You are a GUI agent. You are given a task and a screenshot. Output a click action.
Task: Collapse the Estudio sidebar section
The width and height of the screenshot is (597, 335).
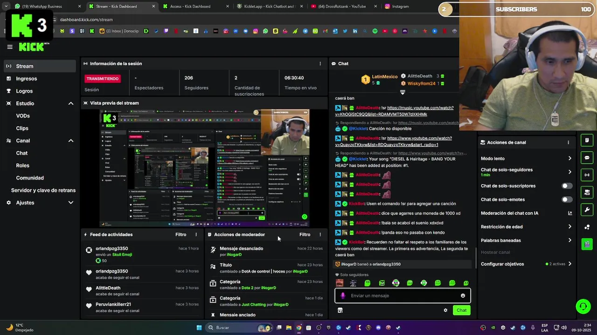(71, 103)
